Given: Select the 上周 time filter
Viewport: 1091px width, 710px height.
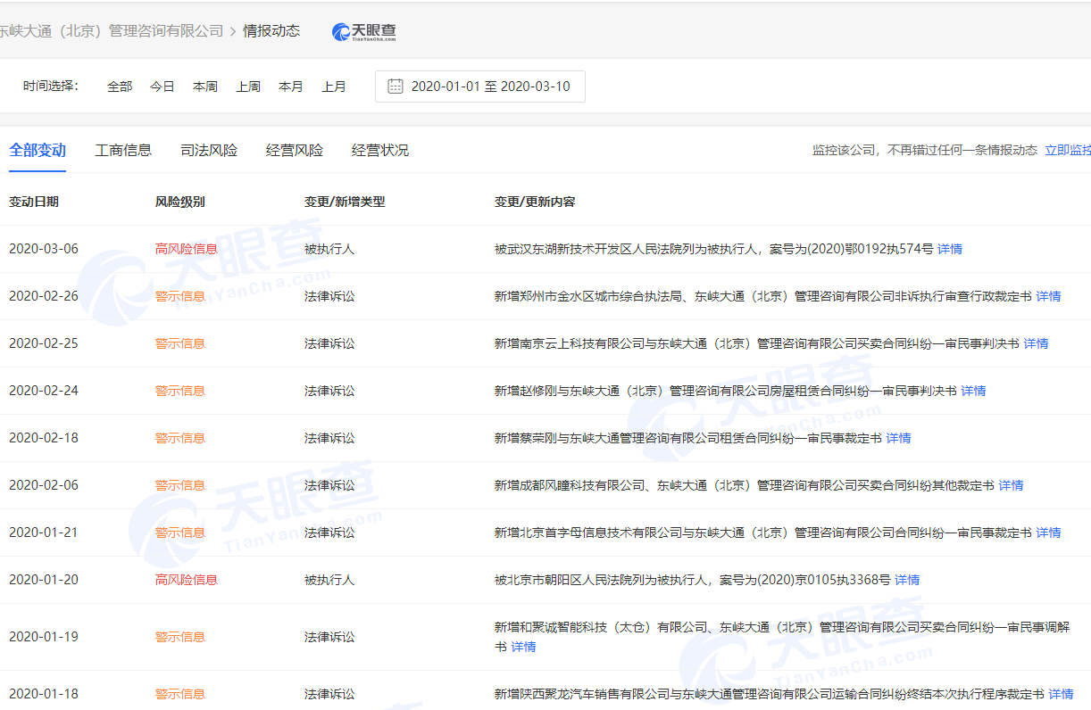Looking at the screenshot, I should [x=248, y=87].
